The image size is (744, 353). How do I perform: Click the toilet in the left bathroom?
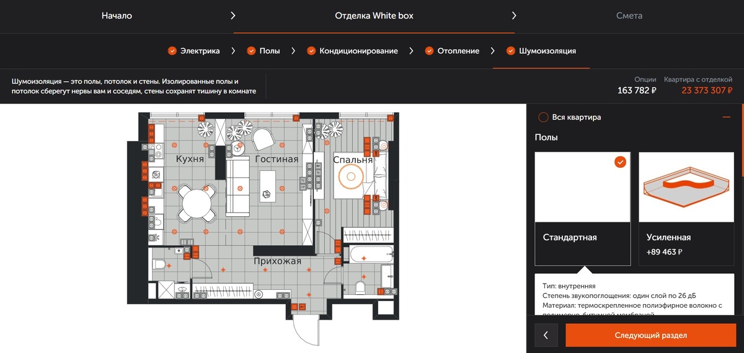tap(159, 265)
